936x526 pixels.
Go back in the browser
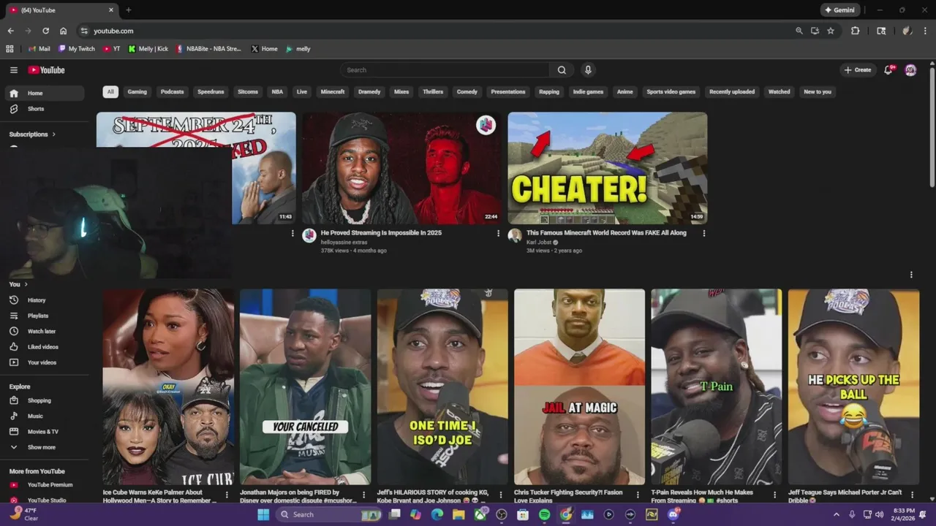10,31
